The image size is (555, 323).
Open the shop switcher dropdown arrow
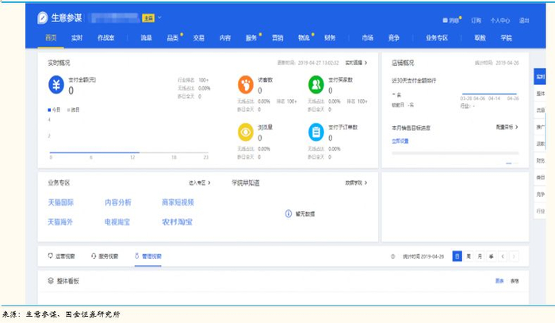(x=159, y=17)
